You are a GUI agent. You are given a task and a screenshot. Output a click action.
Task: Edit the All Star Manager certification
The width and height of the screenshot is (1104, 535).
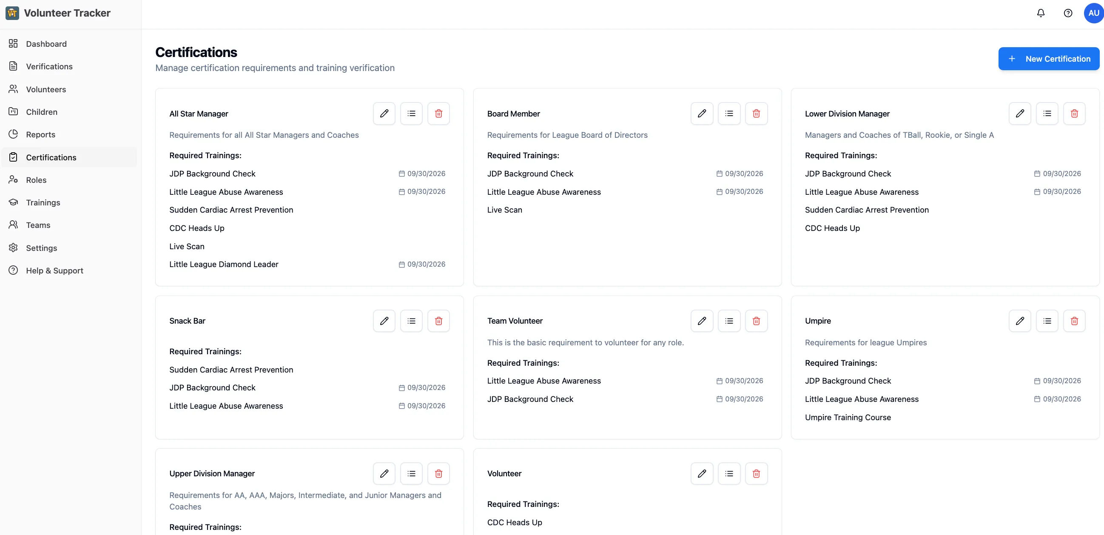(x=384, y=113)
